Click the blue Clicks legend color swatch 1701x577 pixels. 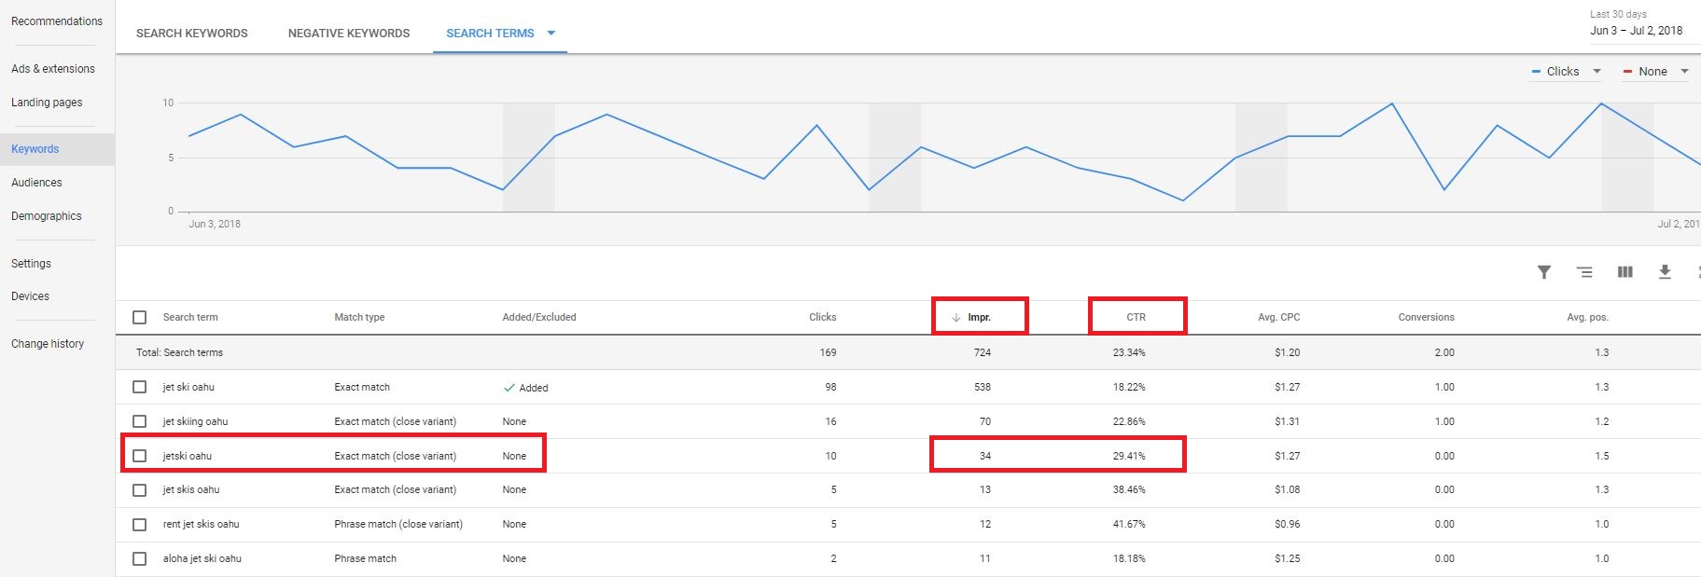(1536, 72)
